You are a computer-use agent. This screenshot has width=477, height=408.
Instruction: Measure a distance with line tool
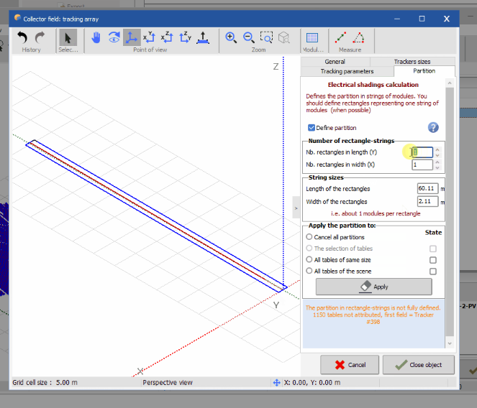340,37
